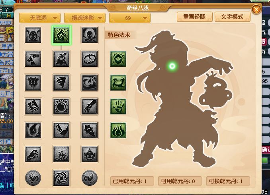Screen dimensions: 270x195
Task: Choose the tornado whirlwind skill icon
Action: tap(61, 83)
